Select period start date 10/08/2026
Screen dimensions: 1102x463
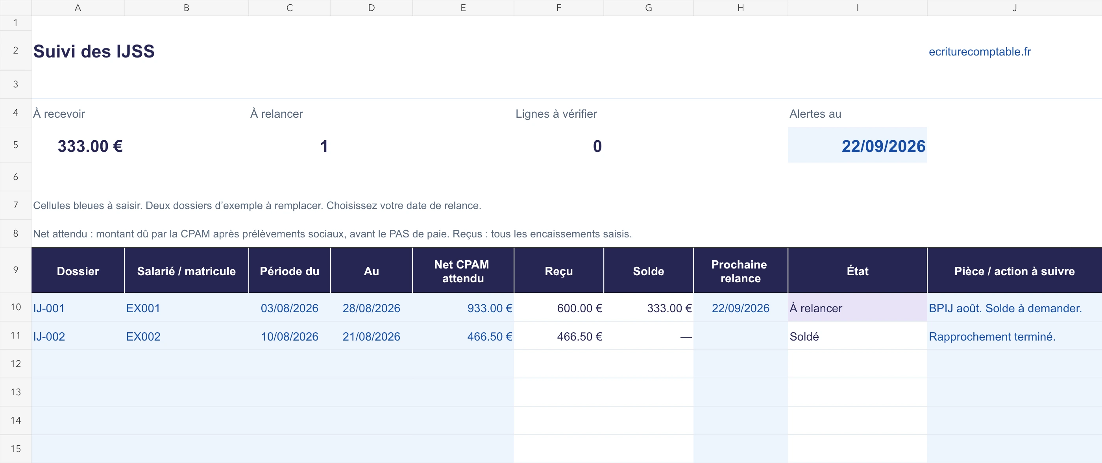point(290,336)
